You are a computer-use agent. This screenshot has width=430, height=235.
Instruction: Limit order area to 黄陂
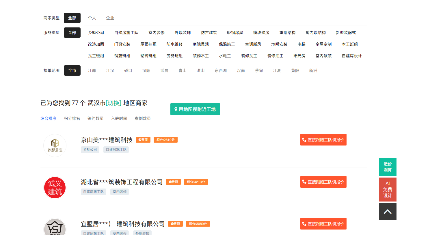295,70
